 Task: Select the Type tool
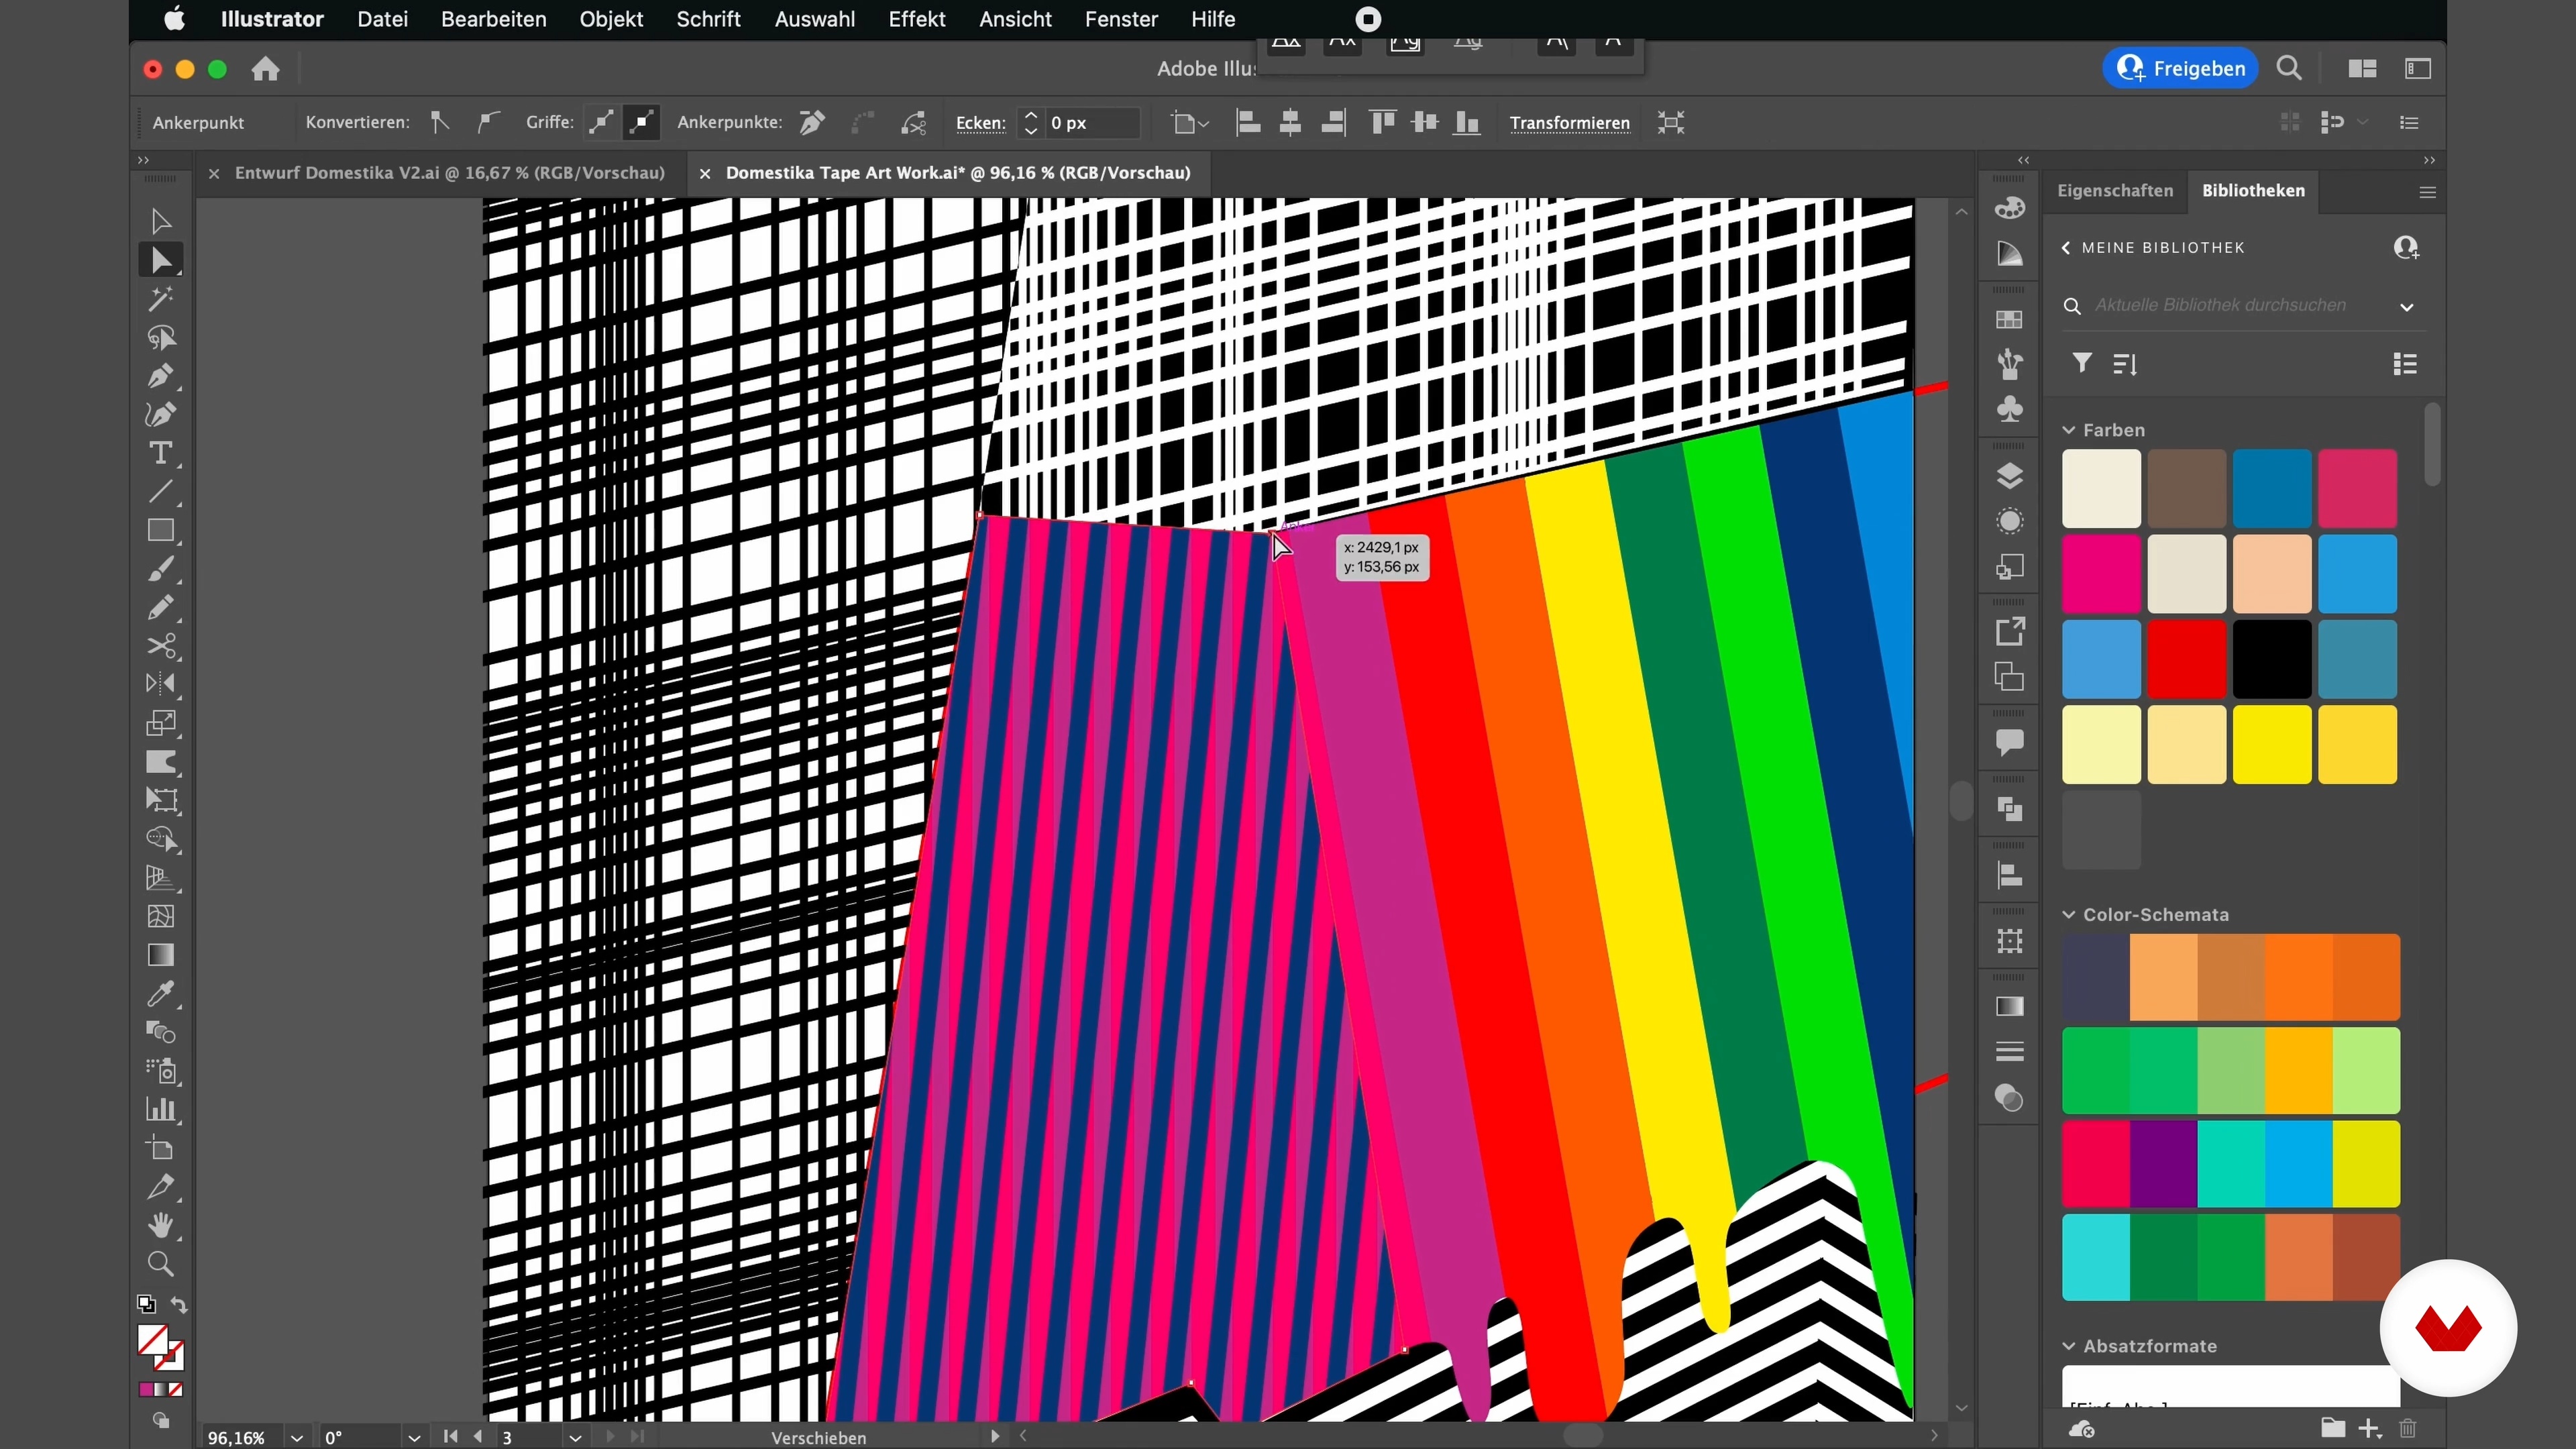160,453
